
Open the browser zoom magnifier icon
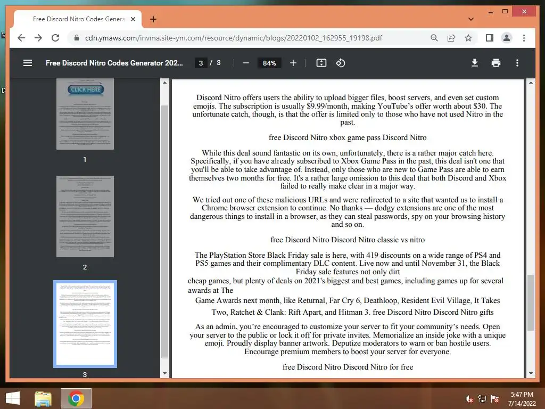coord(434,38)
